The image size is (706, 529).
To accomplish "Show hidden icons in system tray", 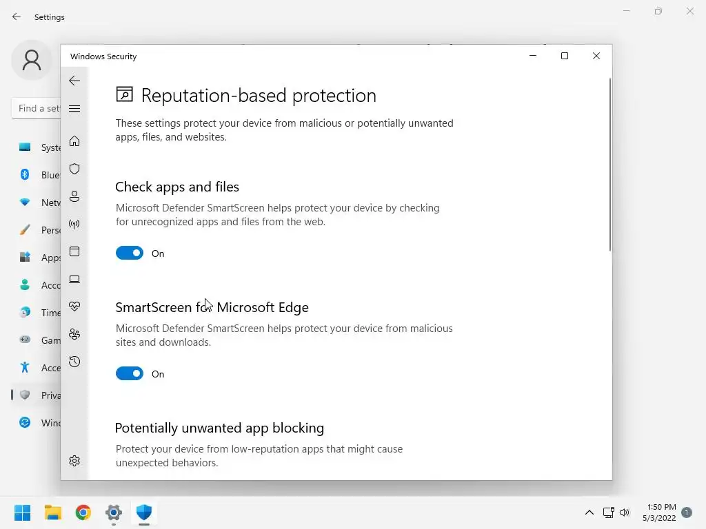I will coord(589,512).
